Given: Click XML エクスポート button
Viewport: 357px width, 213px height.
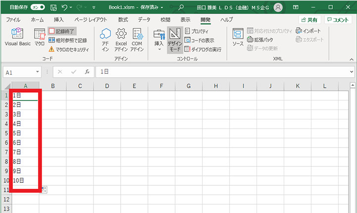Looking at the screenshot, I should [309, 40].
